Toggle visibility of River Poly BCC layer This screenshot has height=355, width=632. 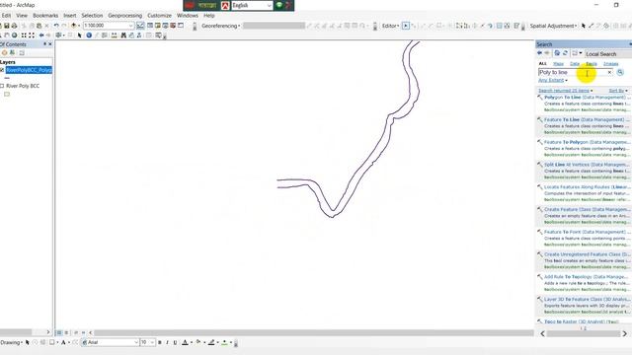click(2, 86)
